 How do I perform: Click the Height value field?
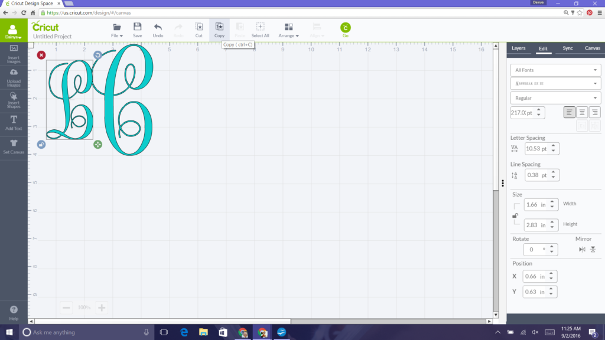(536, 225)
